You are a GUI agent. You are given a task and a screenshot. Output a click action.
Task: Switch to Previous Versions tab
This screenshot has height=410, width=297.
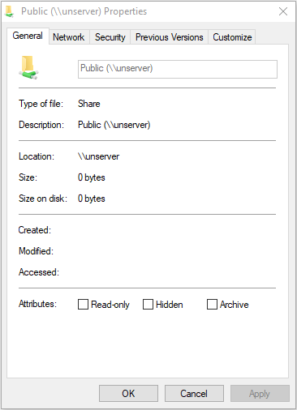click(x=170, y=37)
